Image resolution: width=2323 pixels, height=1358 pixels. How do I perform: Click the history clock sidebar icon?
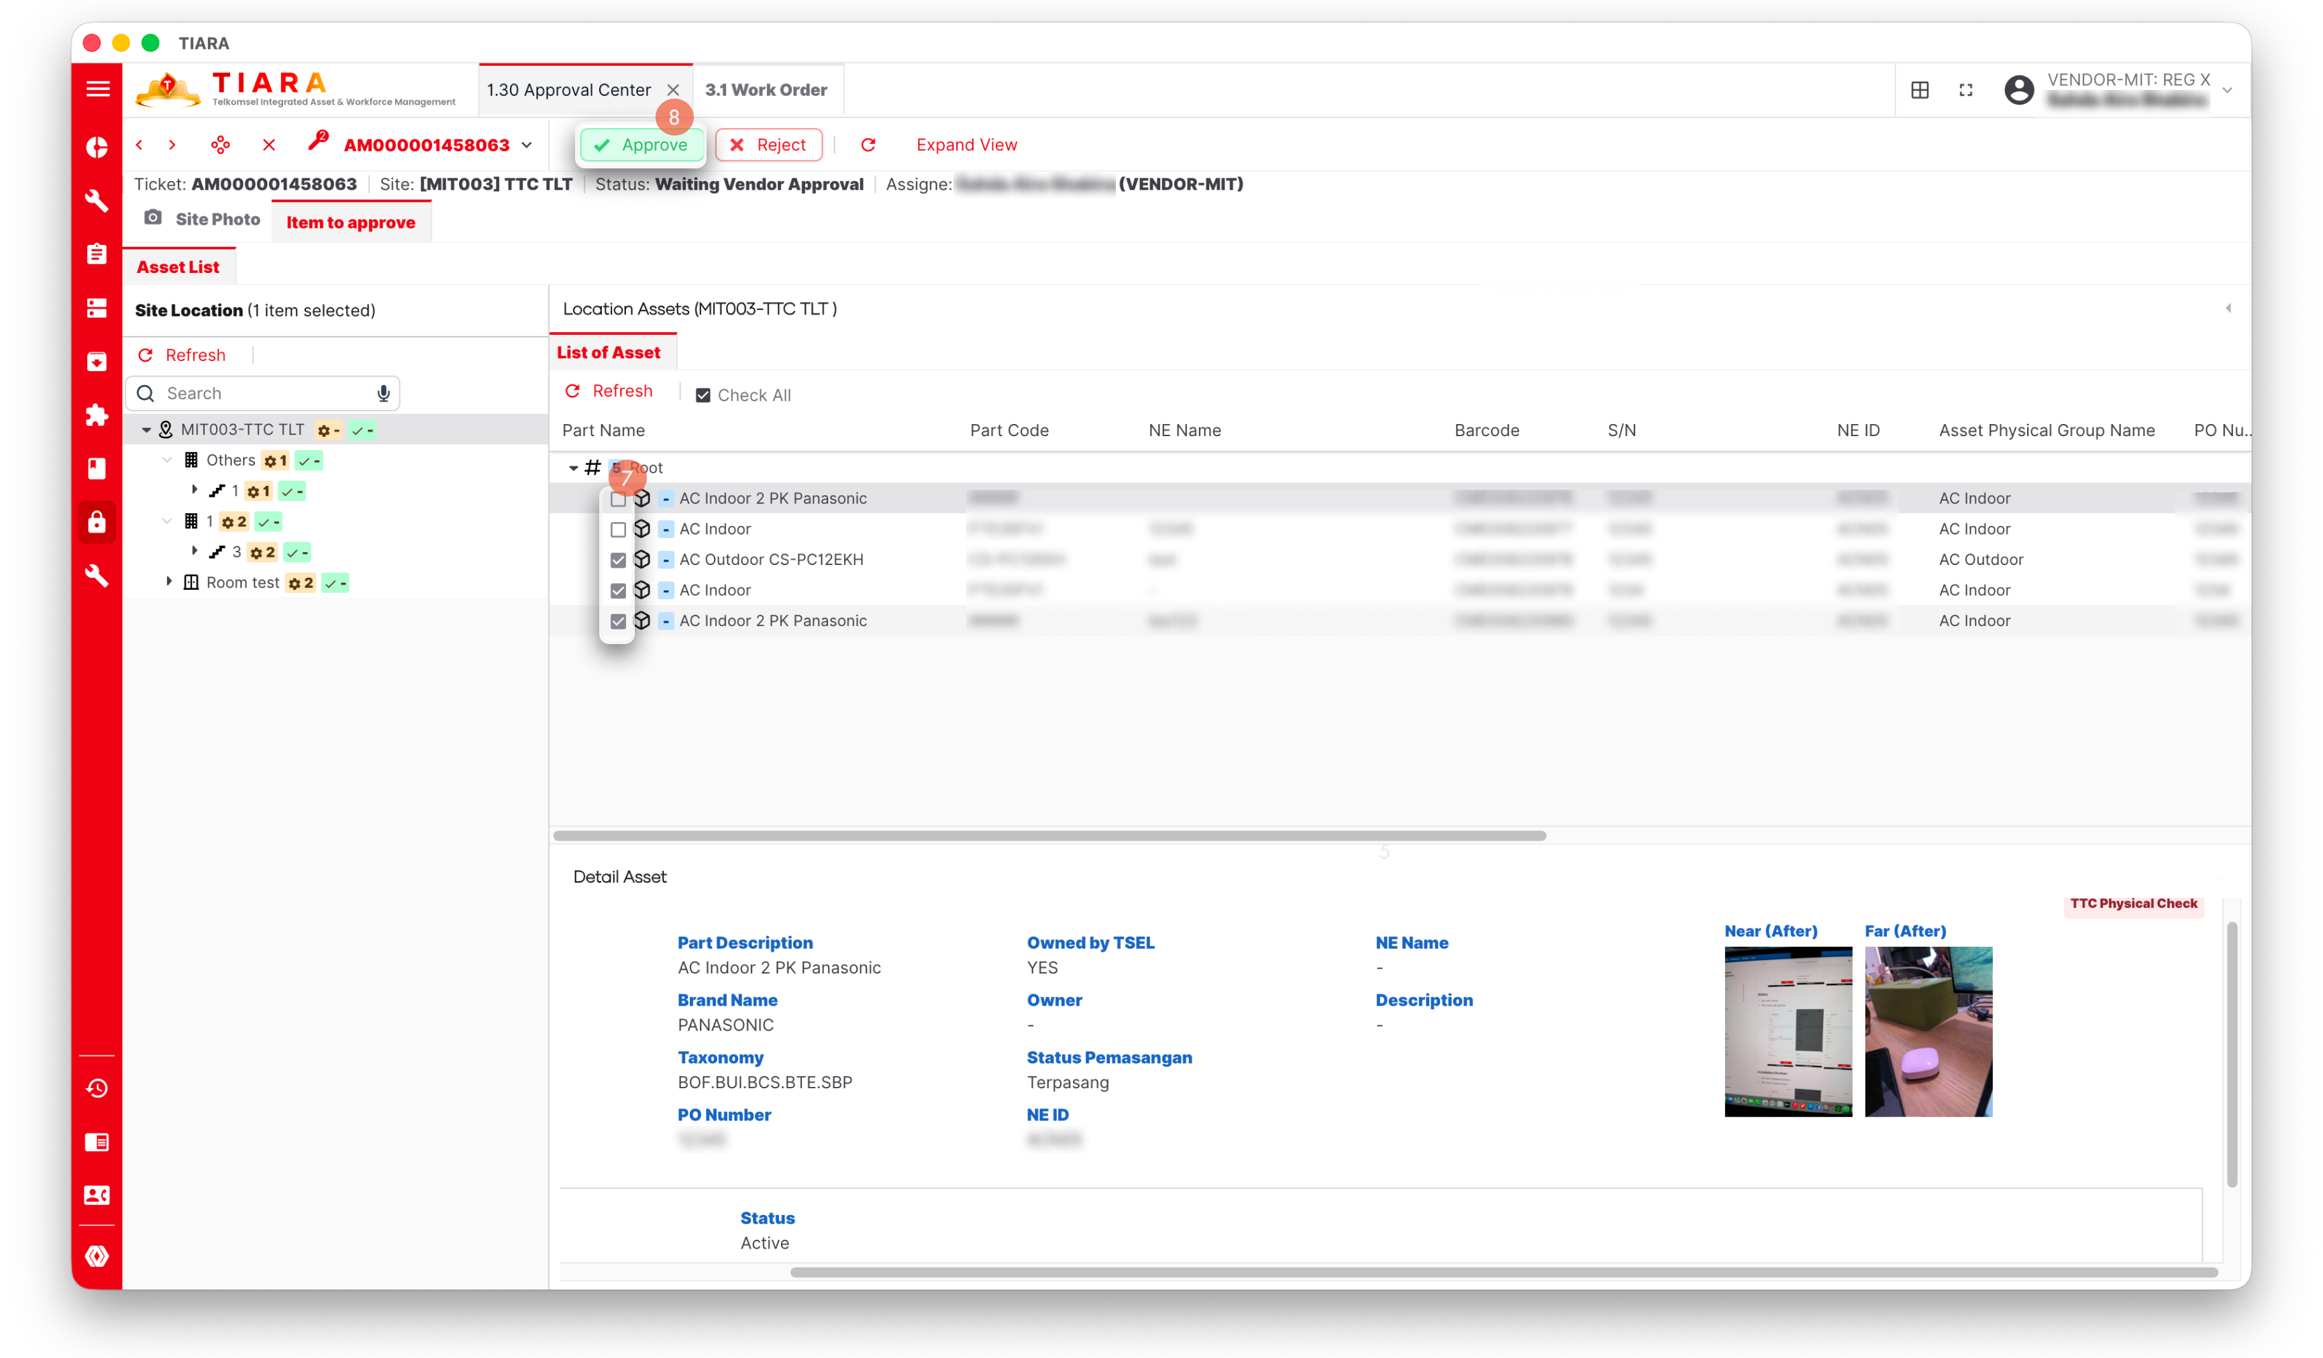tap(97, 1089)
